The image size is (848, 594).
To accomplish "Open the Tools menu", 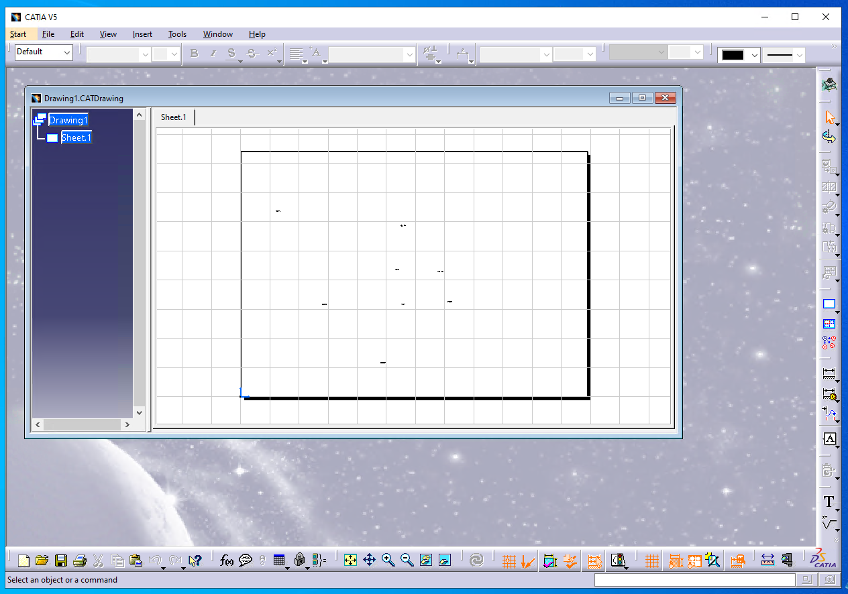I will (177, 34).
